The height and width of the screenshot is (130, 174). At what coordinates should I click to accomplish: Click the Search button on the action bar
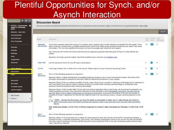click(x=163, y=32)
